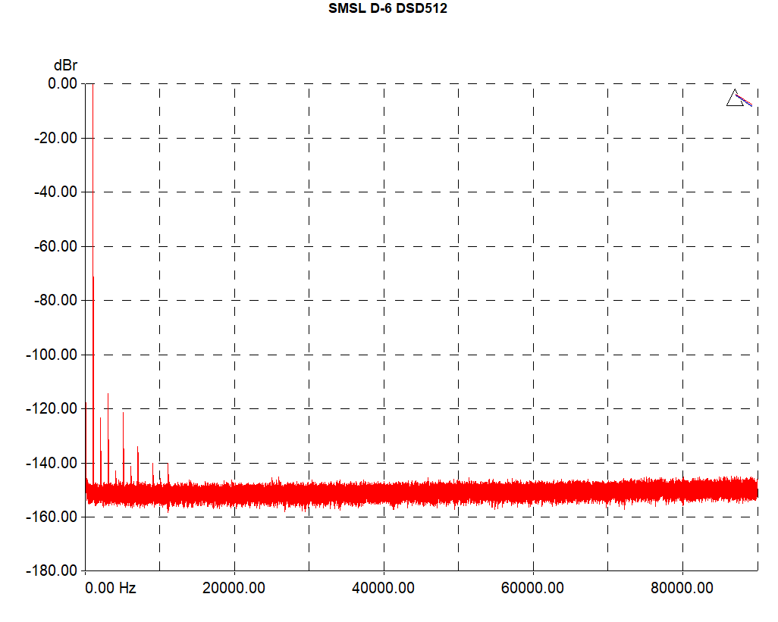The image size is (778, 622).
Task: Click the 20000.00 x-axis label
Action: (234, 588)
